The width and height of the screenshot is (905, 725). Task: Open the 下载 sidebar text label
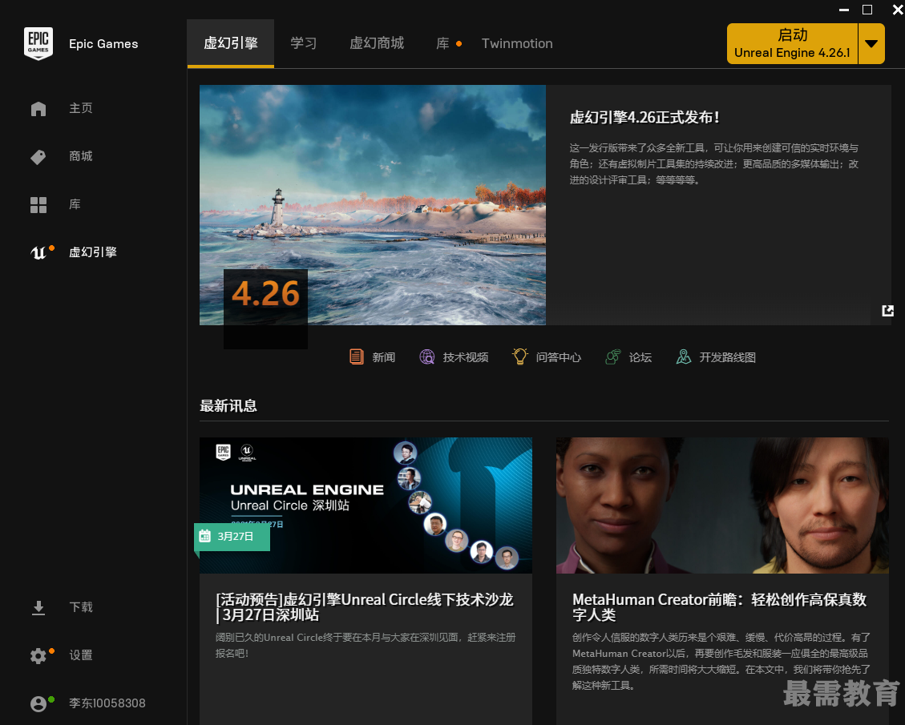pos(81,607)
